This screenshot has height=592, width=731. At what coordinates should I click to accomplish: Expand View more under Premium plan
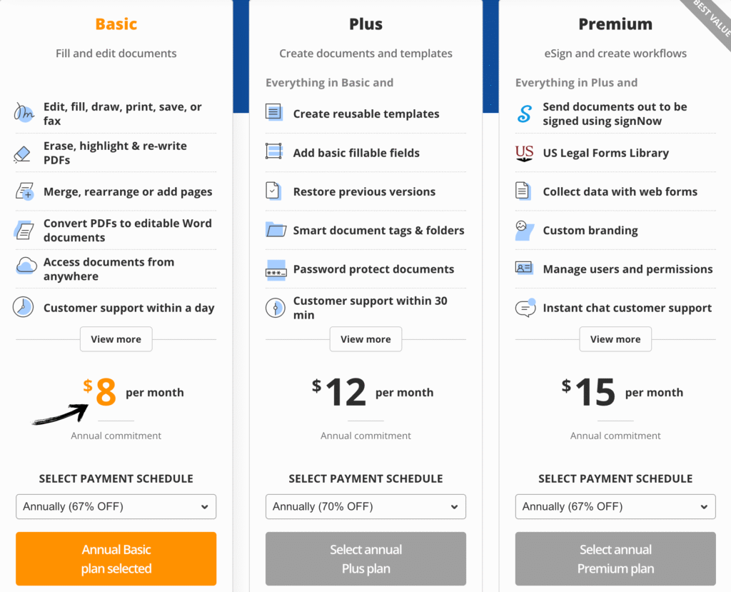point(615,339)
